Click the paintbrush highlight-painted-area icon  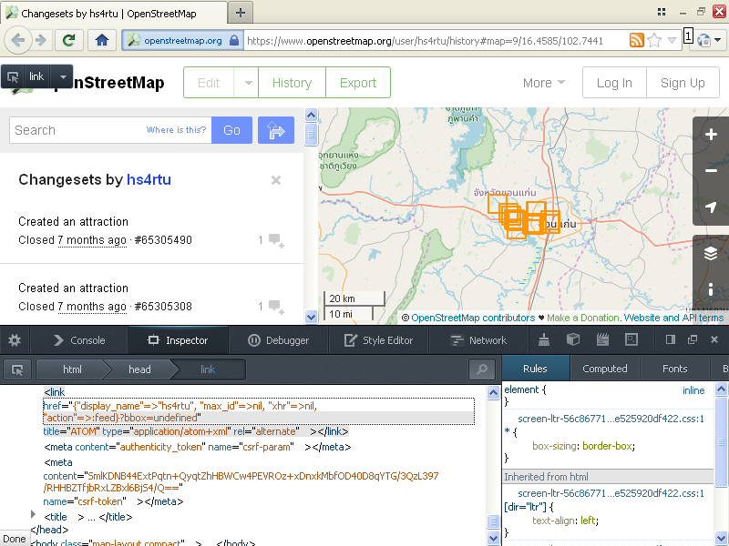click(543, 339)
